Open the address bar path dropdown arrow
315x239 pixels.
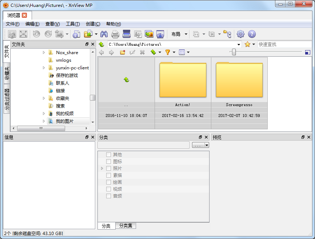coord(239,45)
